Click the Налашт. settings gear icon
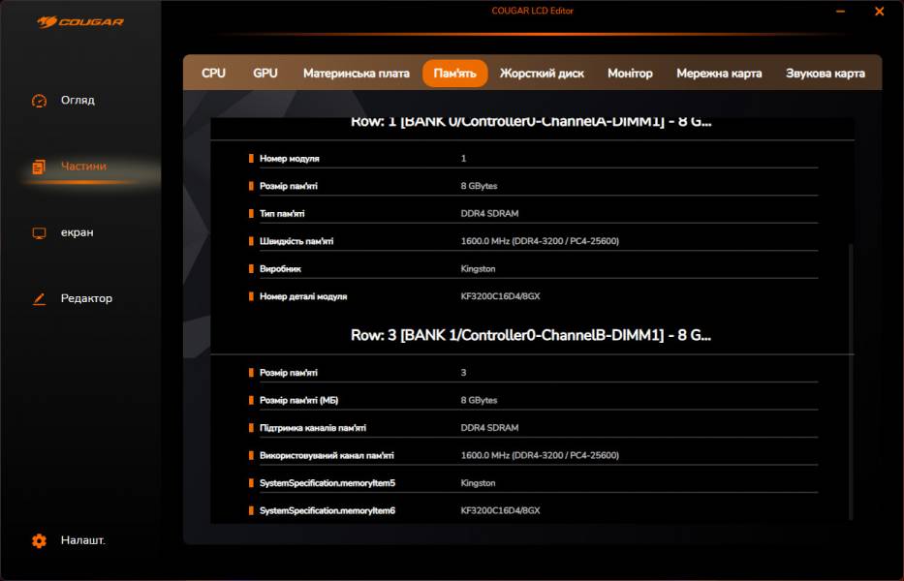 point(39,541)
